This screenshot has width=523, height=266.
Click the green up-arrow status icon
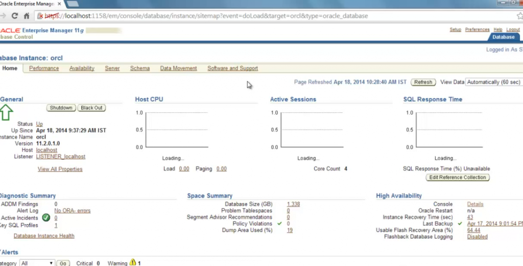pos(6,112)
